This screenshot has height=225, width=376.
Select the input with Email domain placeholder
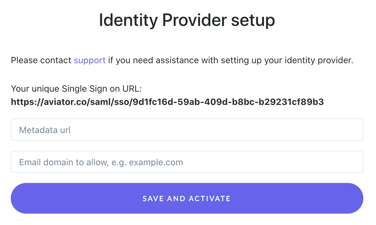click(x=187, y=162)
